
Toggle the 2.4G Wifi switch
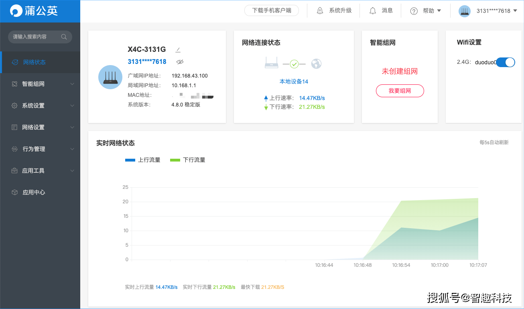coord(506,62)
